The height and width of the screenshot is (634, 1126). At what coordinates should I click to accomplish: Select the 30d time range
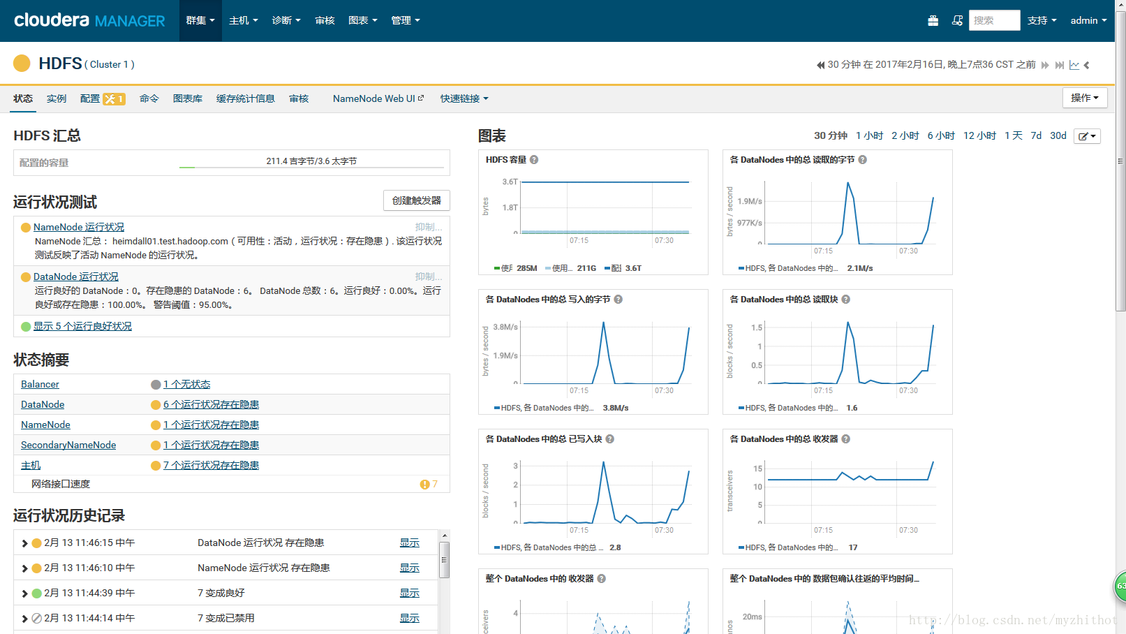click(x=1058, y=136)
